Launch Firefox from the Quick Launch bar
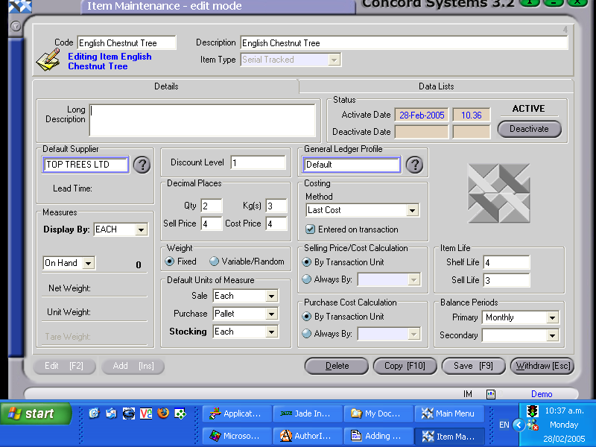The width and height of the screenshot is (596, 447). 163,415
